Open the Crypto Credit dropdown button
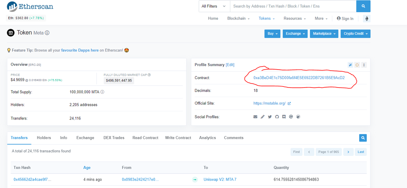The image size is (407, 188). coord(355,34)
